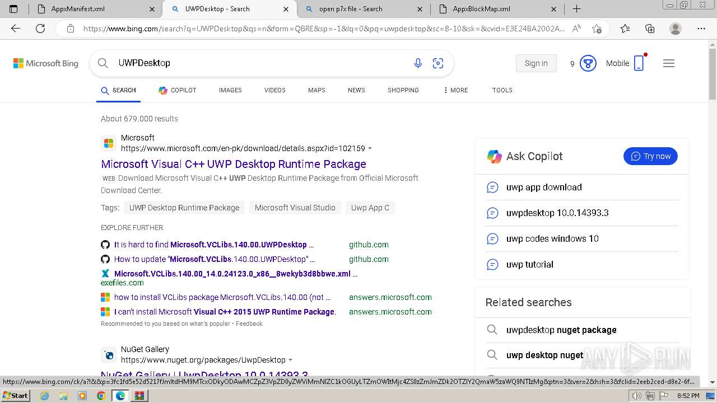Open 'I can't install Microsoft Visual C++ 2015' link
The height and width of the screenshot is (403, 717).
pos(225,312)
